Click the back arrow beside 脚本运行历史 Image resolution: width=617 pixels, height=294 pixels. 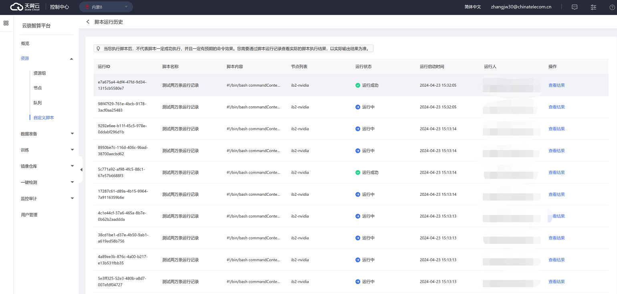[88, 22]
